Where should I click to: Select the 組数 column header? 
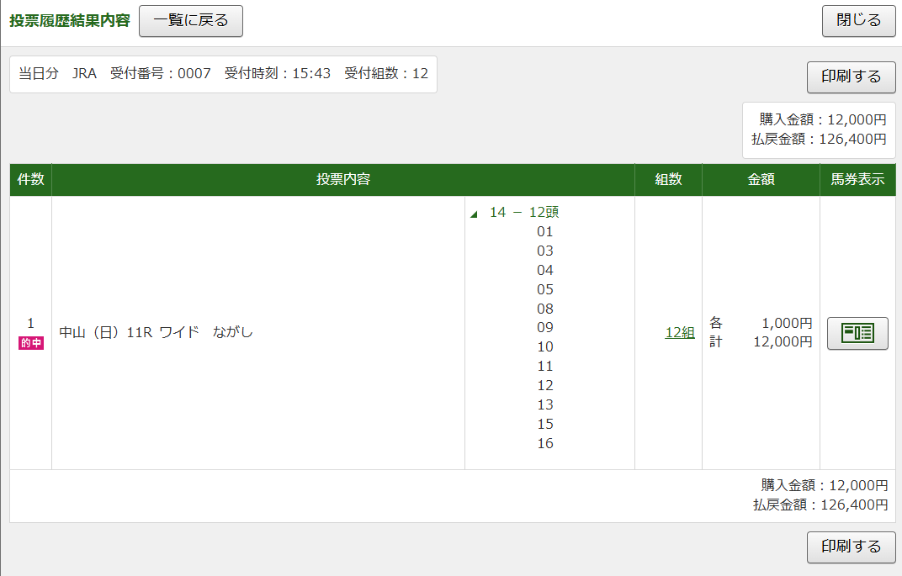[668, 179]
